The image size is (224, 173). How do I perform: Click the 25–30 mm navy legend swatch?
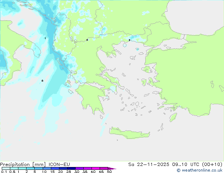click(x=71, y=168)
